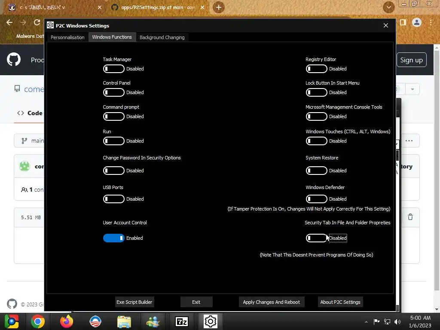
Task: Open the Code tab on GitHub
Action: coord(30,113)
